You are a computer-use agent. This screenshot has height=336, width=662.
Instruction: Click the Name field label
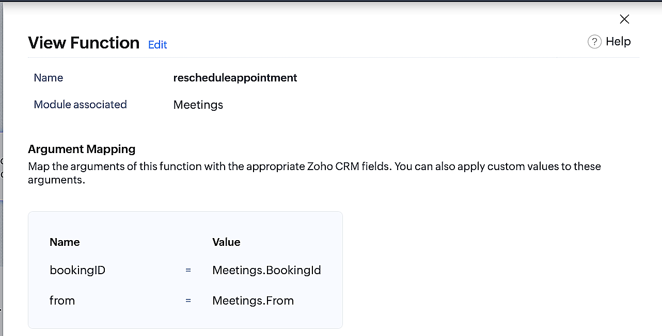49,78
